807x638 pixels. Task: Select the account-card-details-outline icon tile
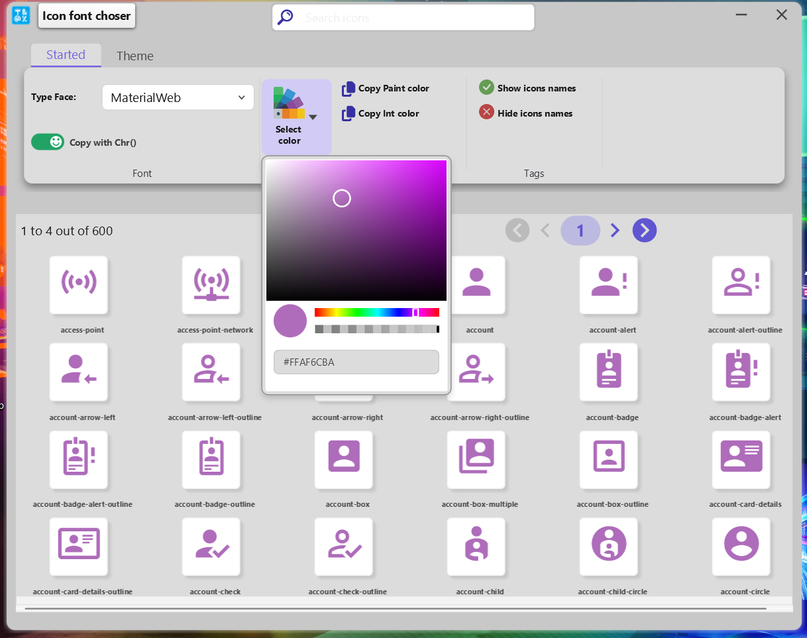tap(79, 547)
